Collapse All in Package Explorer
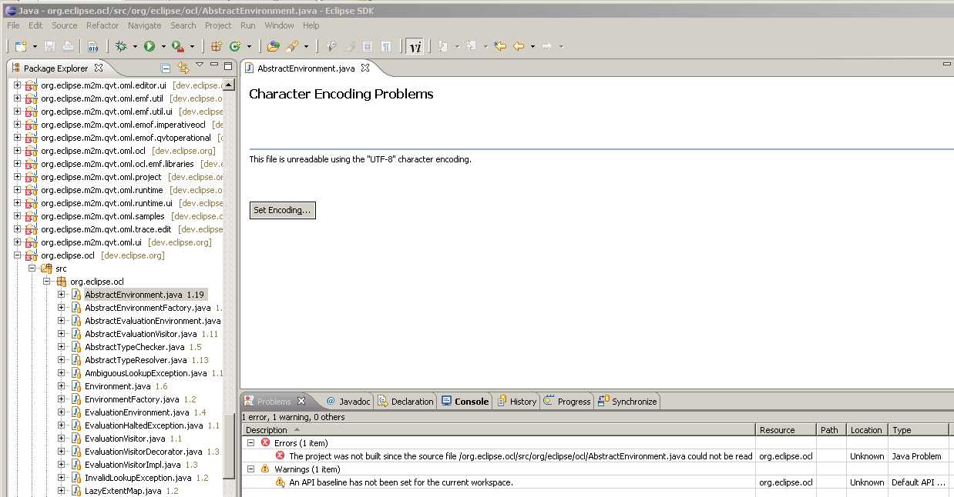Image resolution: width=954 pixels, height=497 pixels. pyautogui.click(x=166, y=68)
